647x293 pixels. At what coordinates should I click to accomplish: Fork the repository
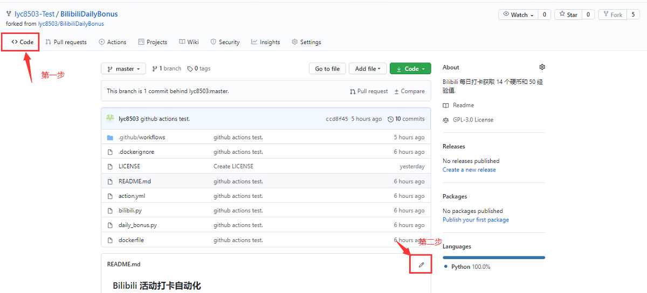(611, 15)
